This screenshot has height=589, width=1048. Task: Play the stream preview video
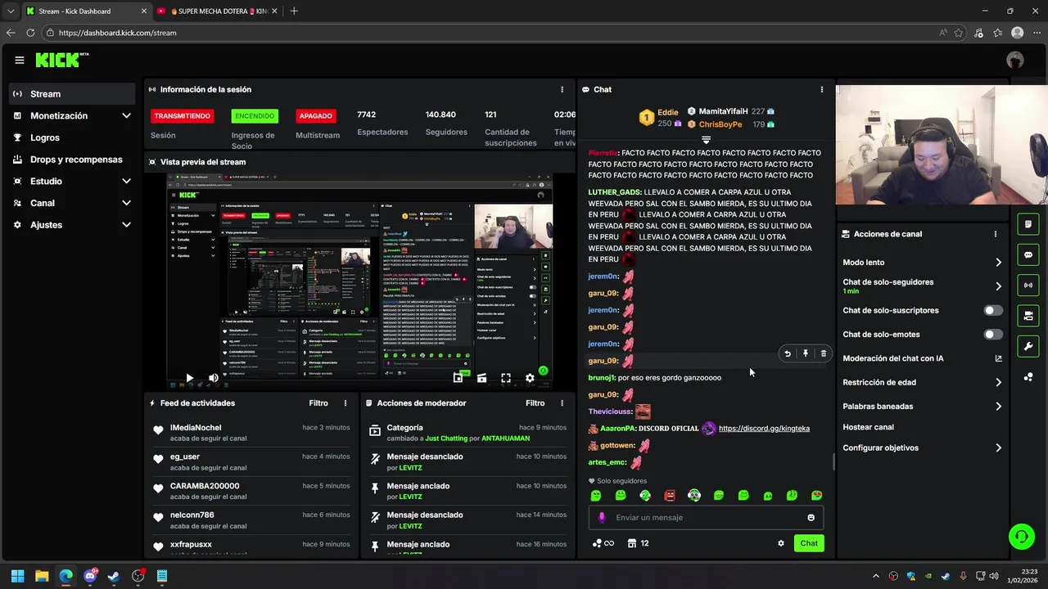coord(189,378)
